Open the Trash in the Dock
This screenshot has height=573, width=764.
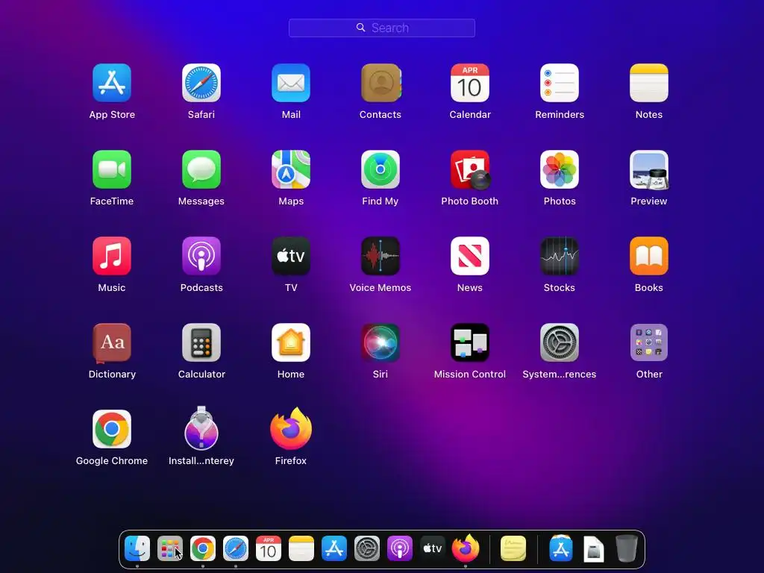click(x=626, y=548)
